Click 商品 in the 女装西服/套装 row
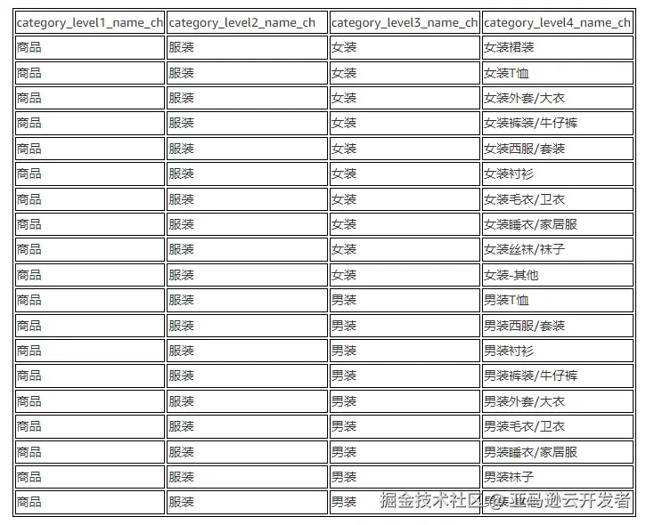This screenshot has width=646, height=525. pos(90,149)
